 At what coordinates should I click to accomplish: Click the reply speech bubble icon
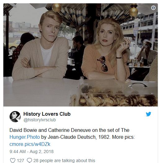(x=29, y=161)
